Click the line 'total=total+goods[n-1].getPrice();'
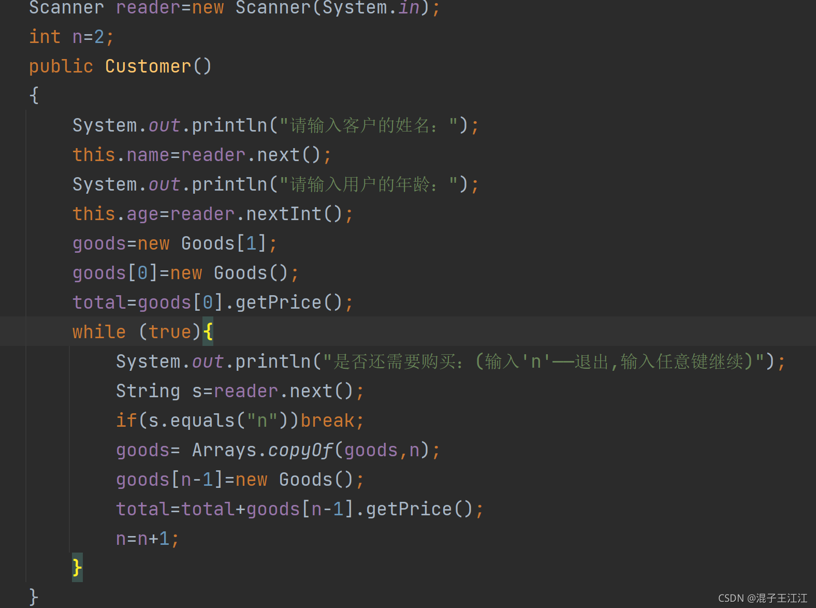Screen dimensions: 816x608 click(300, 509)
